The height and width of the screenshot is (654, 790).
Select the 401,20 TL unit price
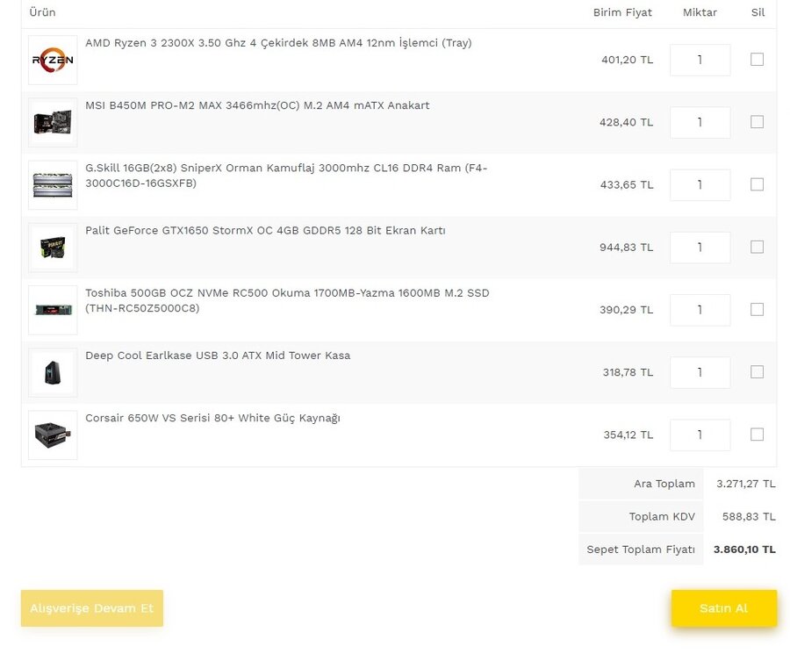628,60
